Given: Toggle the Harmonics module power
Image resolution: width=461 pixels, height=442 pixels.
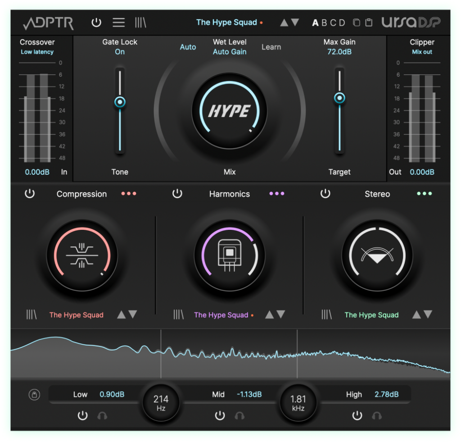Looking at the screenshot, I should click(177, 194).
